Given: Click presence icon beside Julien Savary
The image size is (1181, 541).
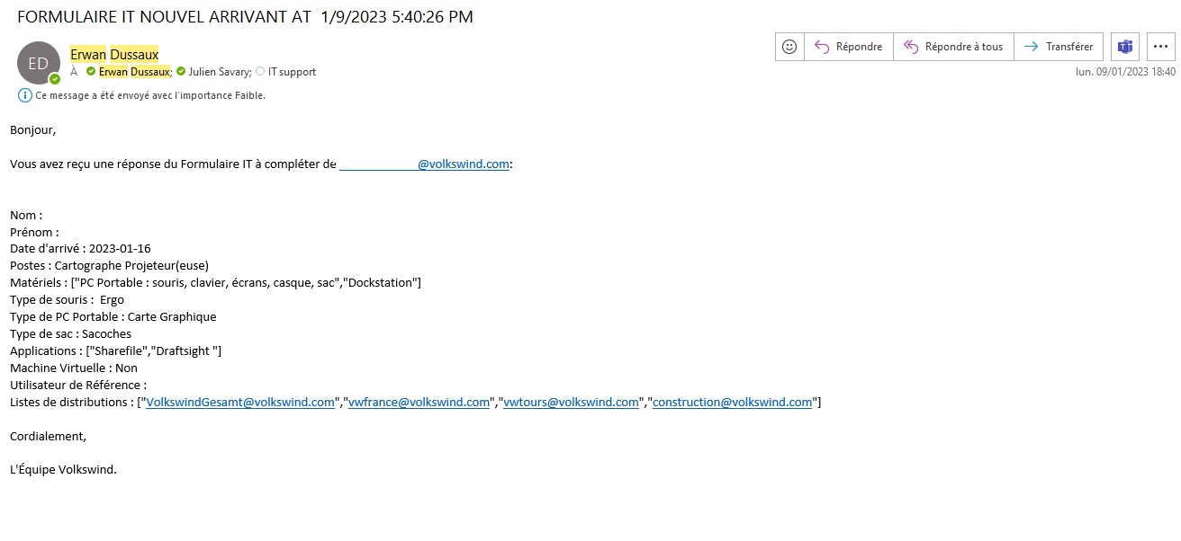Looking at the screenshot, I should (181, 72).
